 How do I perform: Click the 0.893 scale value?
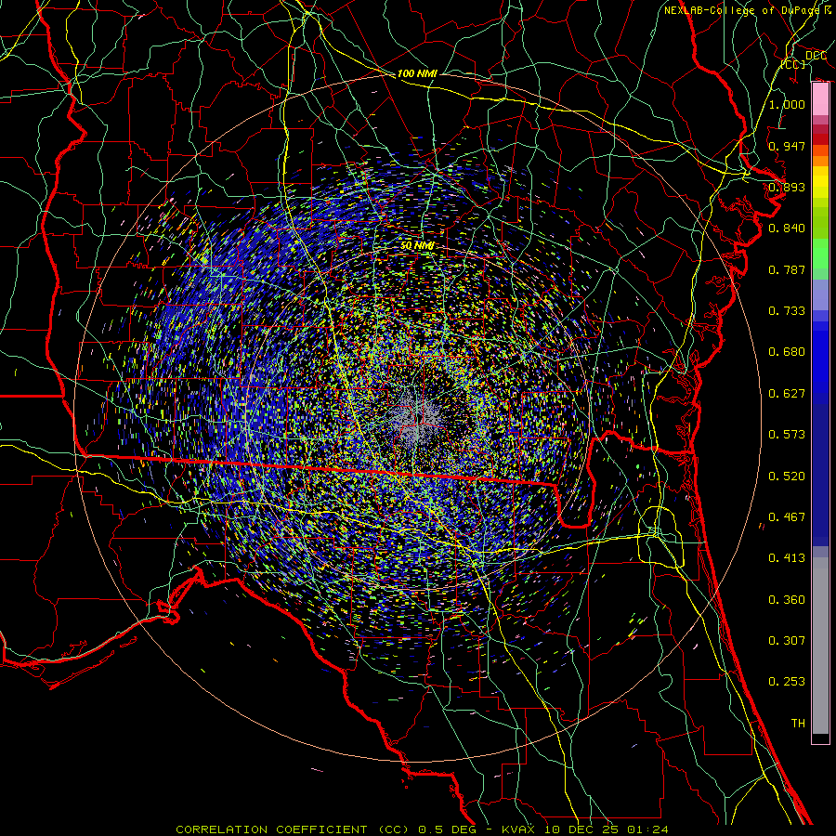[x=787, y=187]
